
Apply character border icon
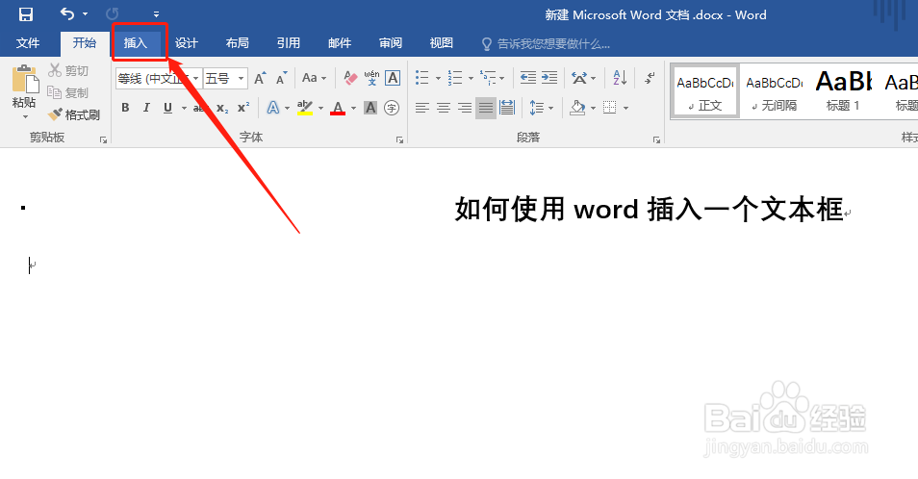[x=393, y=78]
